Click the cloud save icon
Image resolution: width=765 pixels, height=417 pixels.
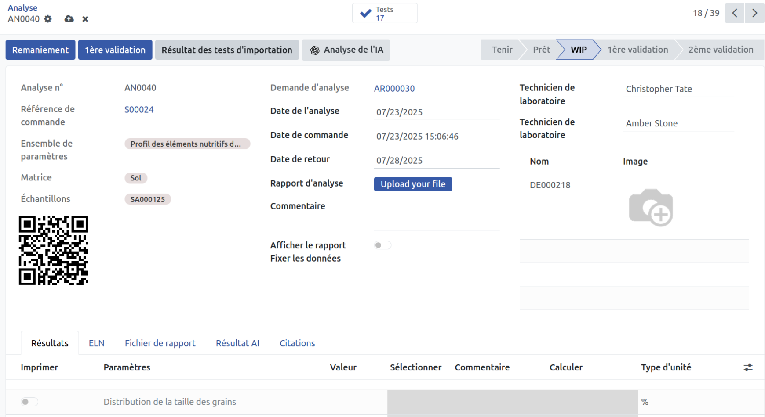click(x=69, y=19)
